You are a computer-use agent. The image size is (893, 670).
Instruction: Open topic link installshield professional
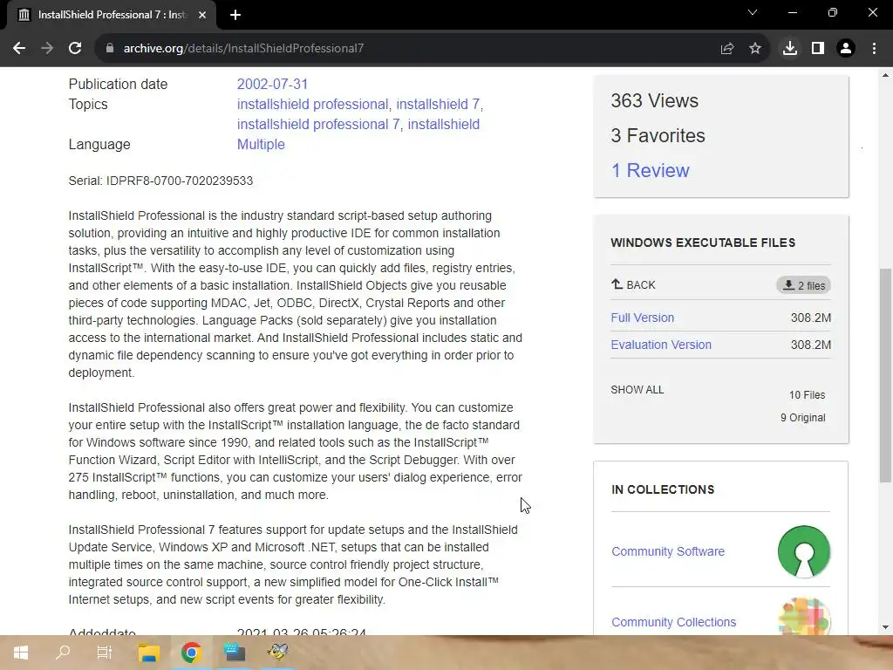(313, 105)
